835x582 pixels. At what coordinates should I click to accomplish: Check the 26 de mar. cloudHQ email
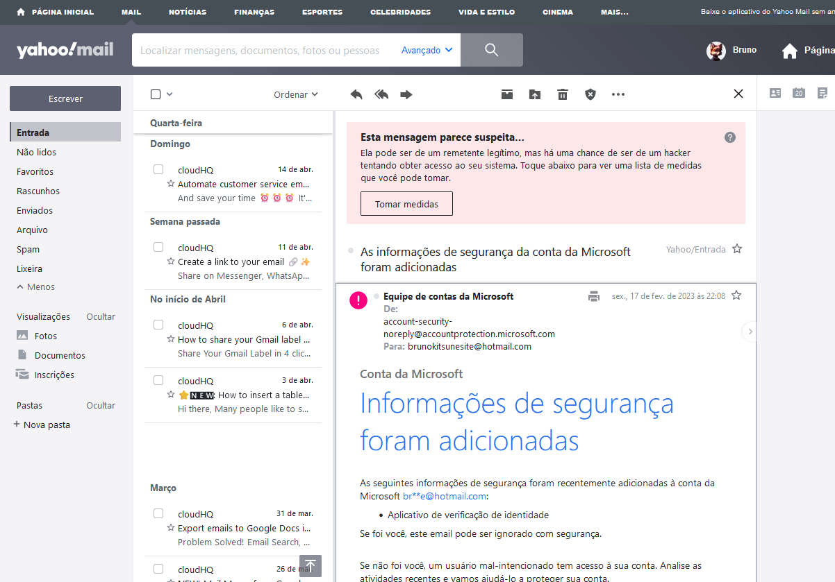pyautogui.click(x=158, y=569)
